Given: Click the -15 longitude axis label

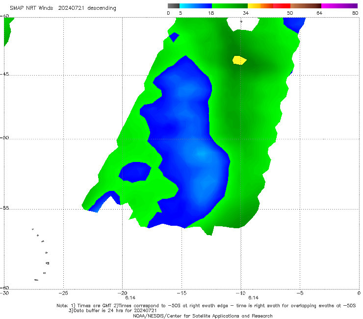Looking at the screenshot, I should point(181,293).
